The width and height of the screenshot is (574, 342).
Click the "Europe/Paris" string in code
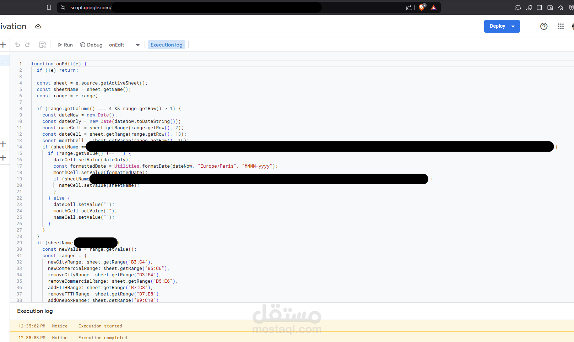pyautogui.click(x=217, y=166)
